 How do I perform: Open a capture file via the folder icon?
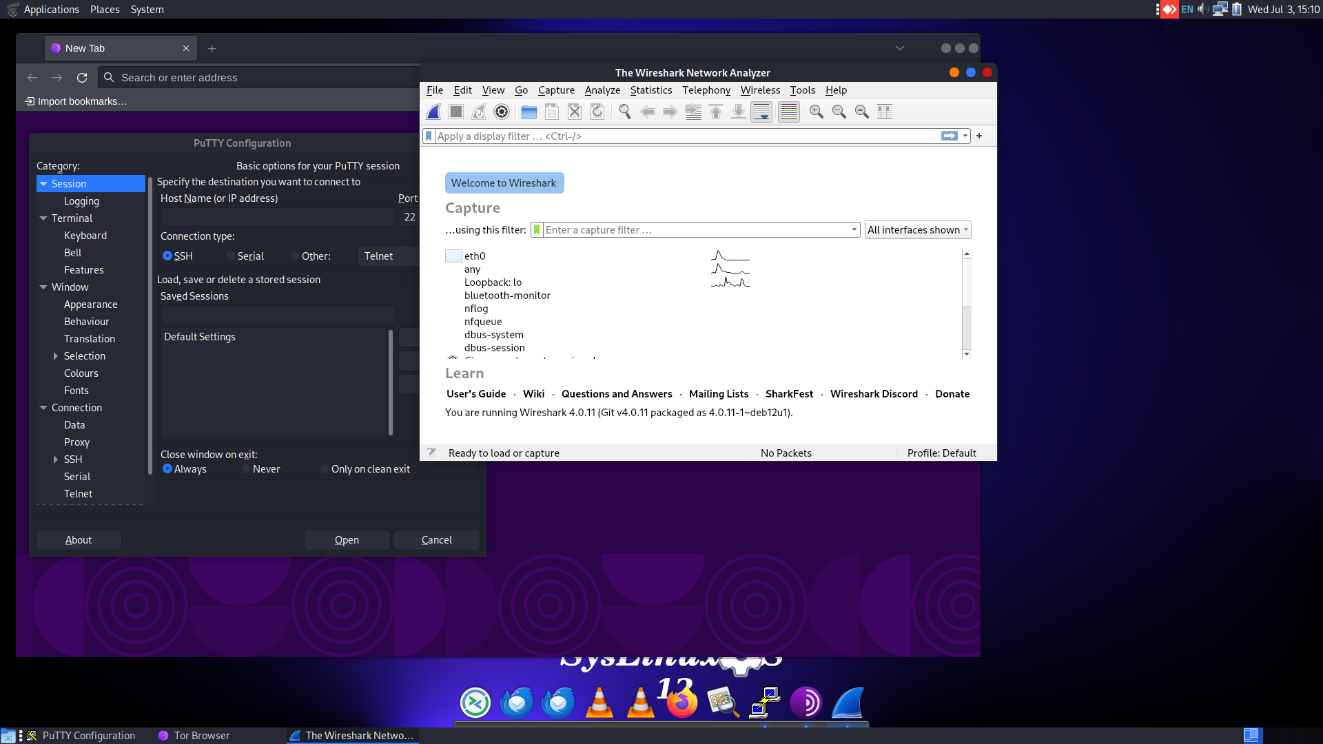[x=529, y=112]
